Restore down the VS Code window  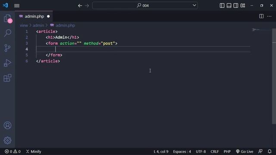[x=262, y=6]
